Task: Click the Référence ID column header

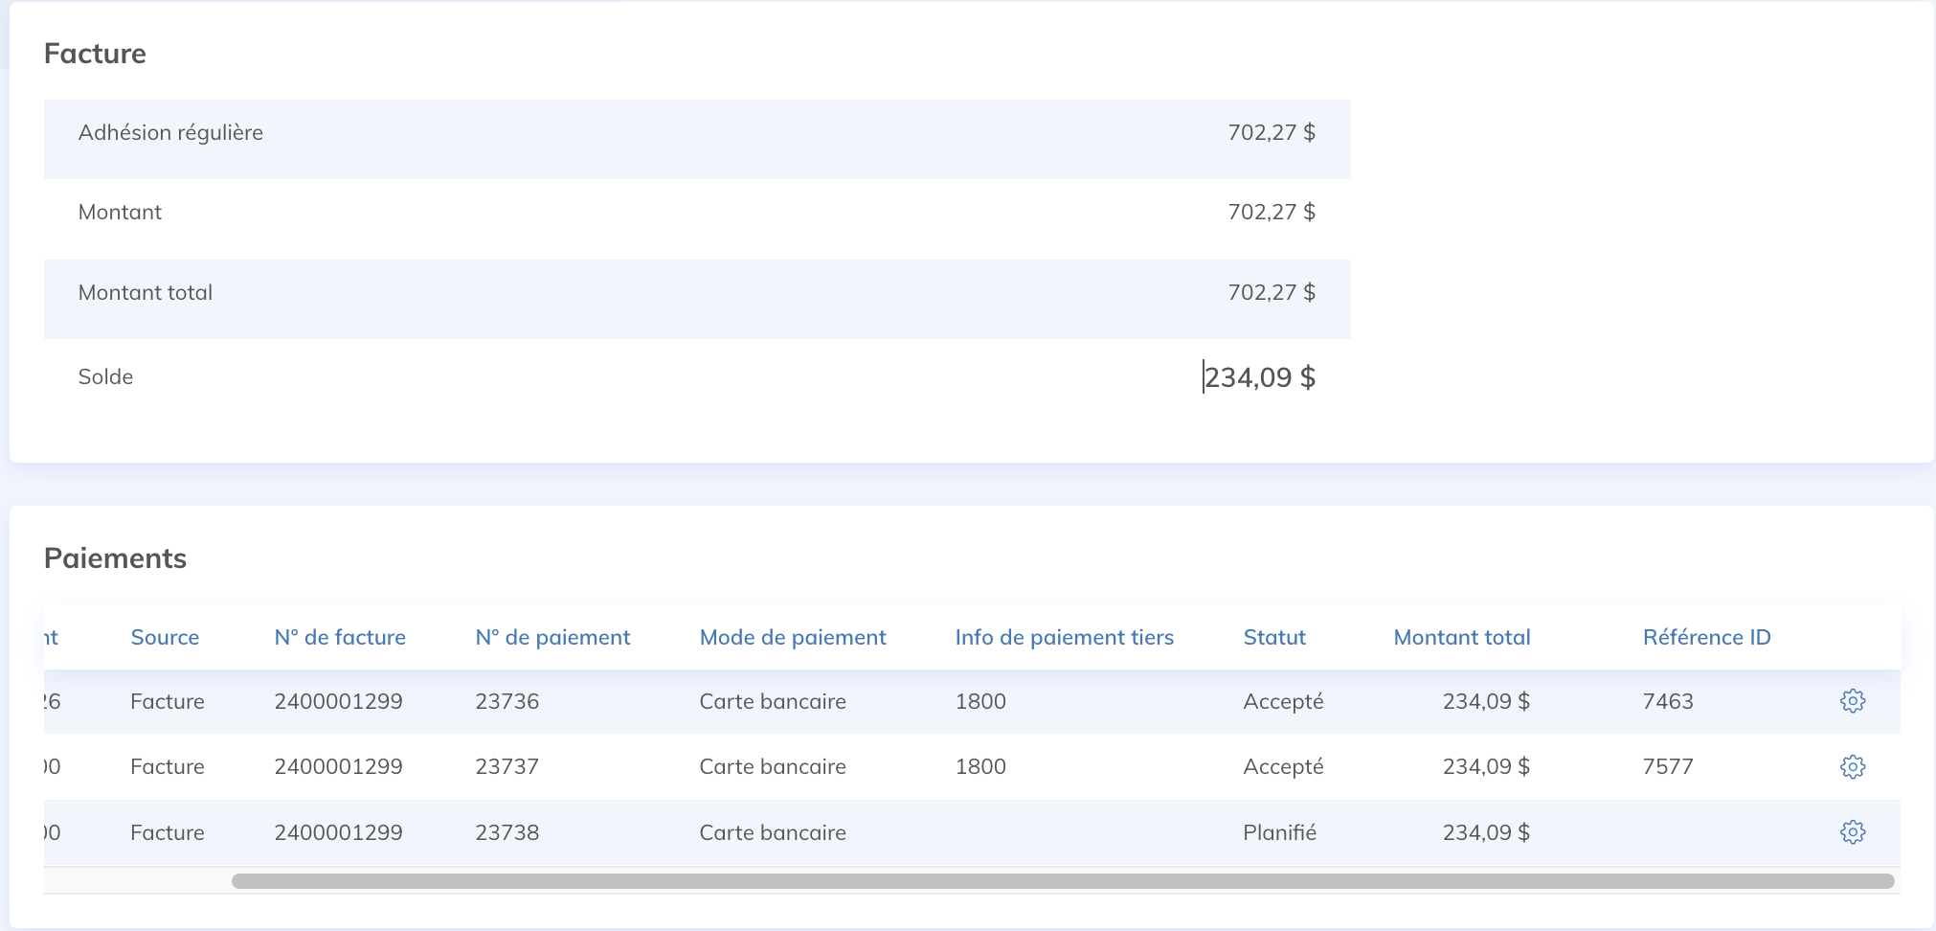Action: tap(1706, 637)
